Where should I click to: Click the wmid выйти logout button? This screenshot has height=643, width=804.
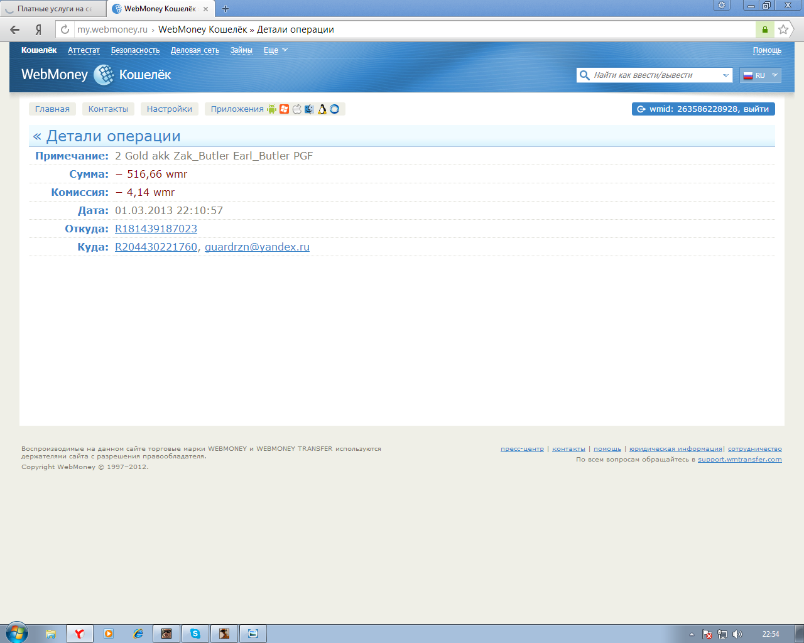(x=703, y=109)
